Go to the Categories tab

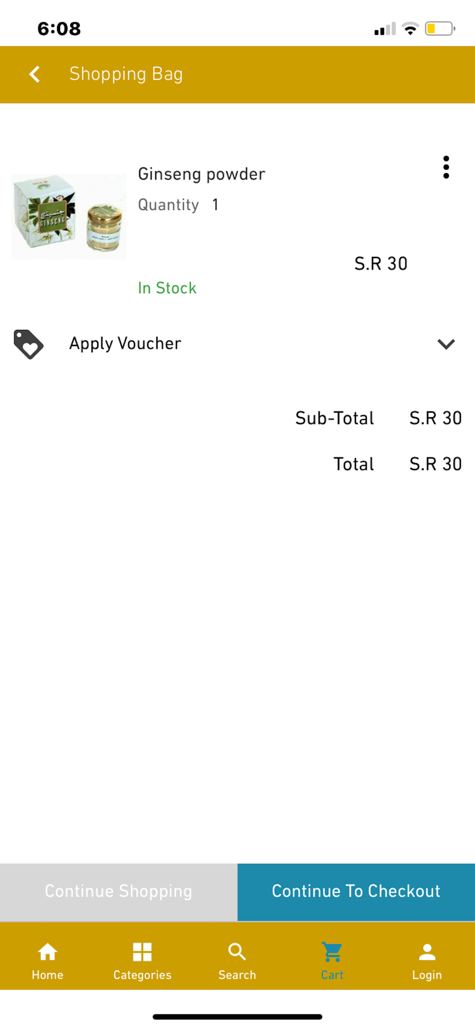click(x=142, y=960)
